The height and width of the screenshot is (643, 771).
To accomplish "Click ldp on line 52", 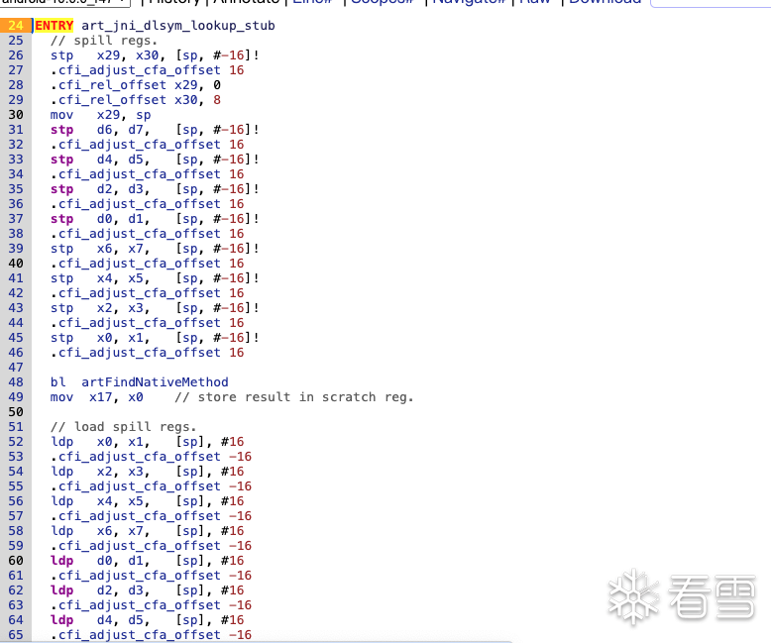I will pyautogui.click(x=62, y=442).
